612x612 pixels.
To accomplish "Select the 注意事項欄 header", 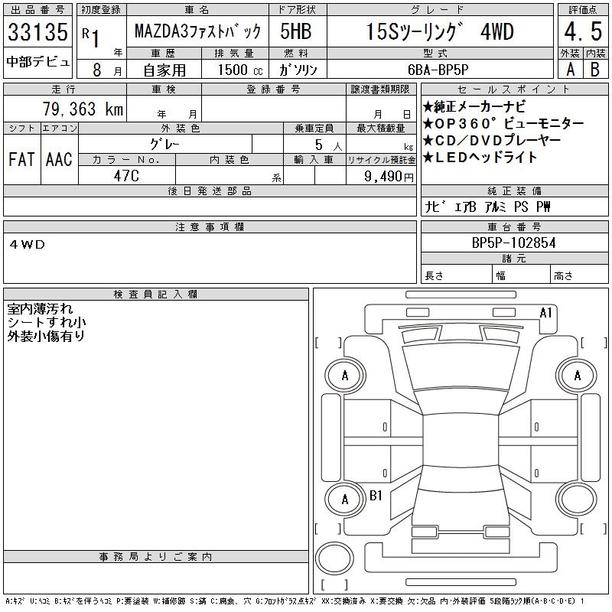I will 210,226.
